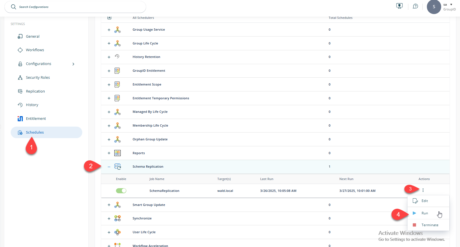
Task: Open the sa user dropdown arrow
Action: coord(451,5)
